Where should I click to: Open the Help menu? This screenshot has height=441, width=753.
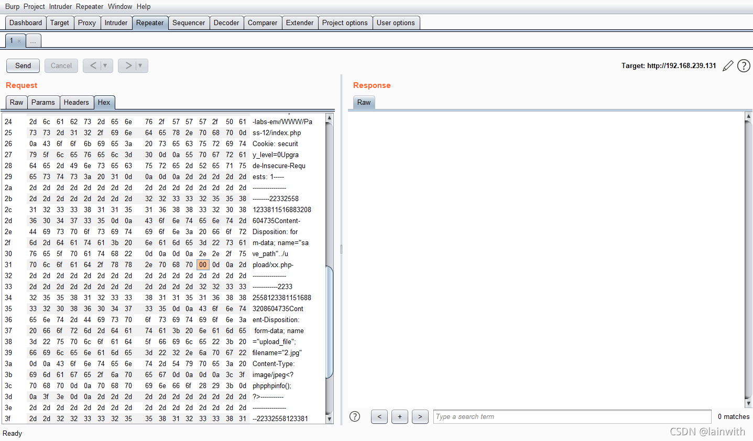click(x=144, y=6)
